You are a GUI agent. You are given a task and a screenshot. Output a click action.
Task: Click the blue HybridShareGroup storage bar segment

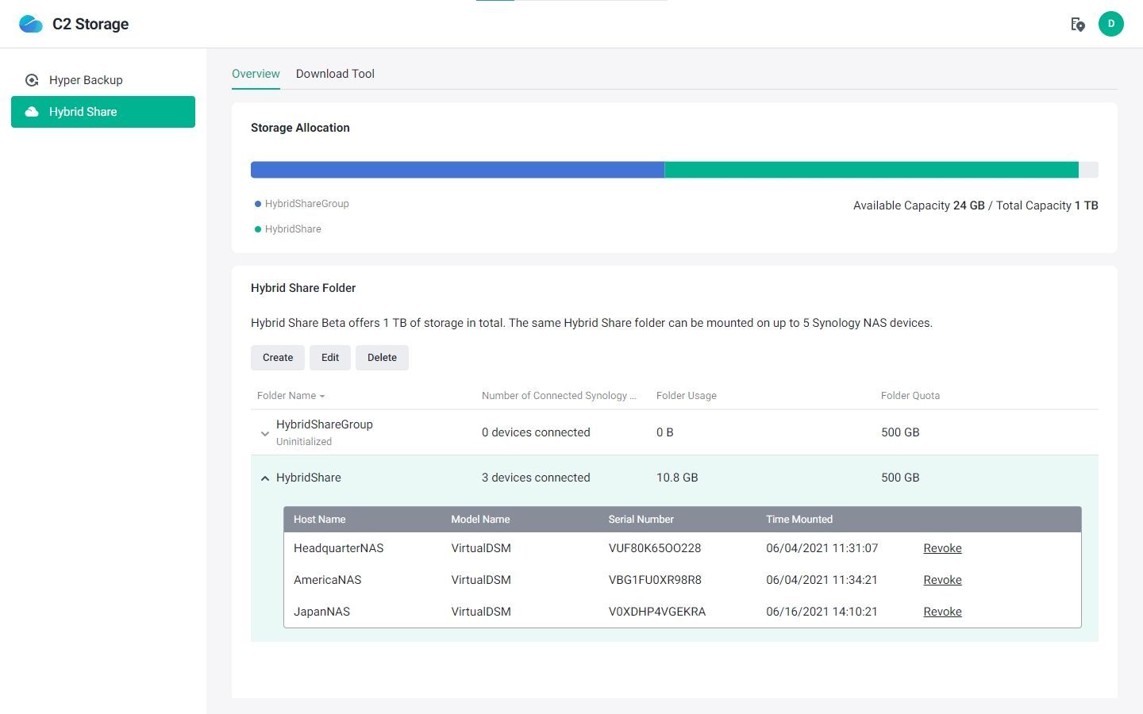point(457,170)
